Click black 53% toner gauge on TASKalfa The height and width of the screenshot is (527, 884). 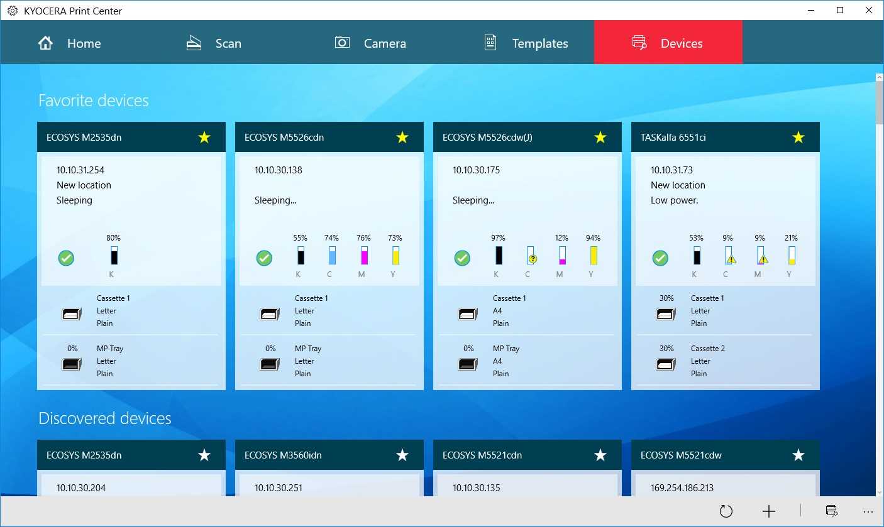(697, 256)
